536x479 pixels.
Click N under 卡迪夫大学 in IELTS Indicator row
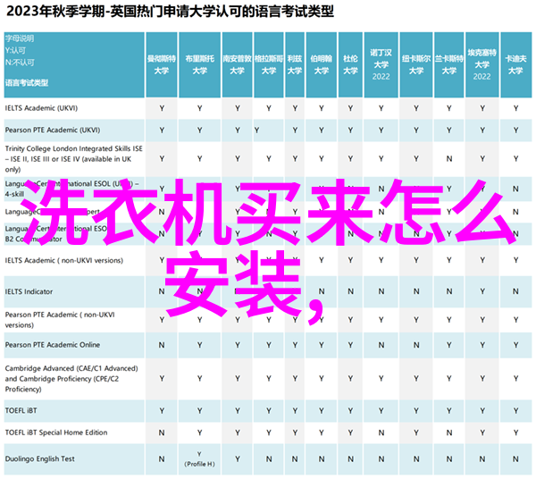coord(515,291)
